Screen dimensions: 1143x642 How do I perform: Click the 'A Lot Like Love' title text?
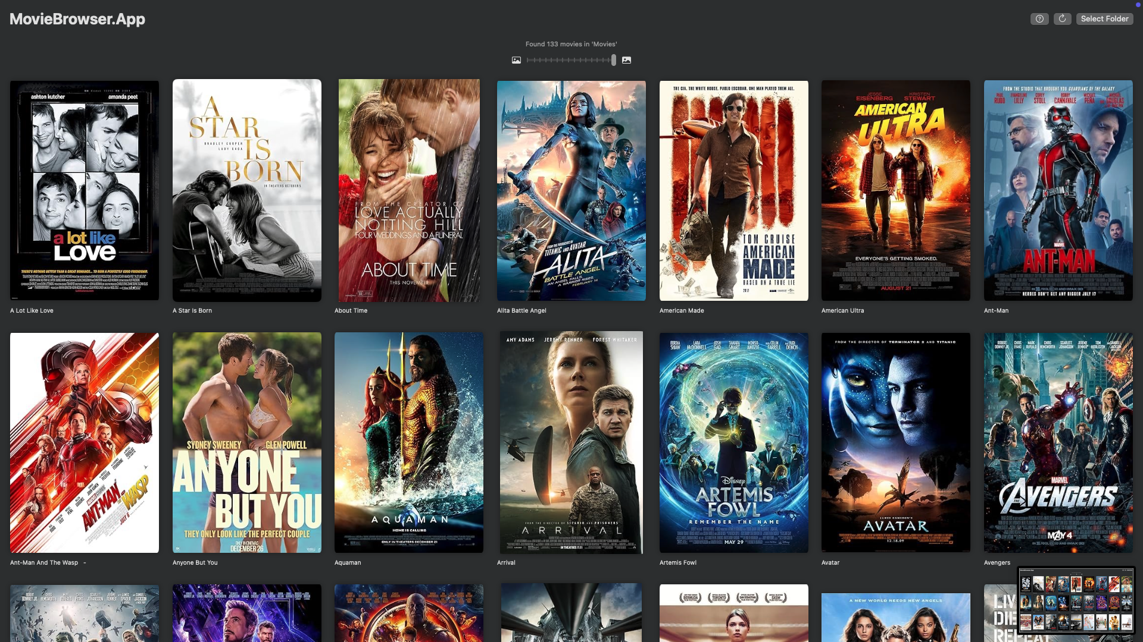[32, 310]
